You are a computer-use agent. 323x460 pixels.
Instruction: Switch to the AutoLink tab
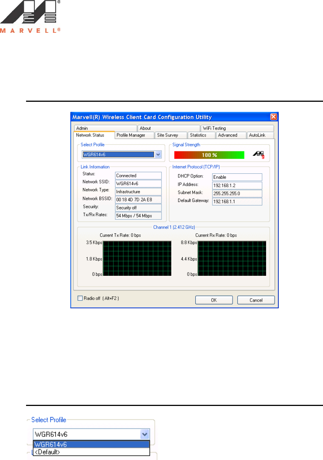click(260, 135)
